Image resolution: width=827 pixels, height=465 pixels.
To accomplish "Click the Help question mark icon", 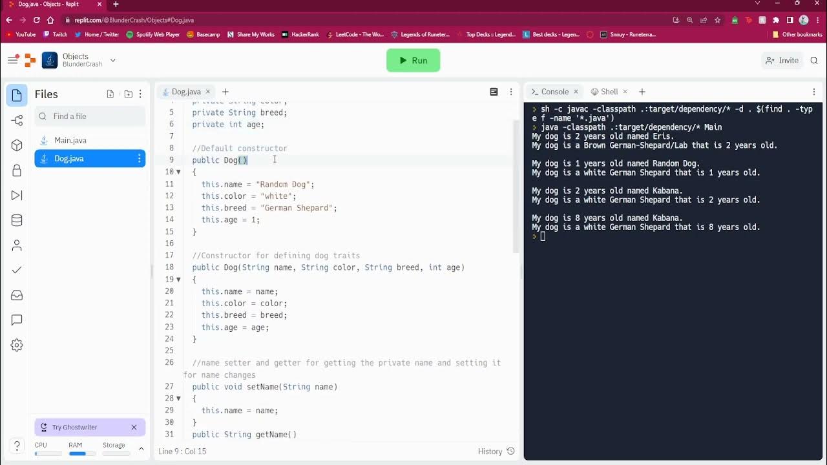I will click(x=17, y=446).
